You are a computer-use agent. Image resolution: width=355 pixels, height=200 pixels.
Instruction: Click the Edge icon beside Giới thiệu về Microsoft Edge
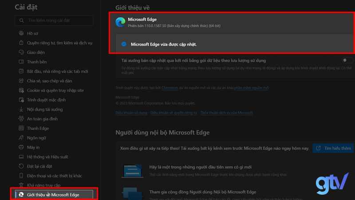pyautogui.click(x=21, y=195)
